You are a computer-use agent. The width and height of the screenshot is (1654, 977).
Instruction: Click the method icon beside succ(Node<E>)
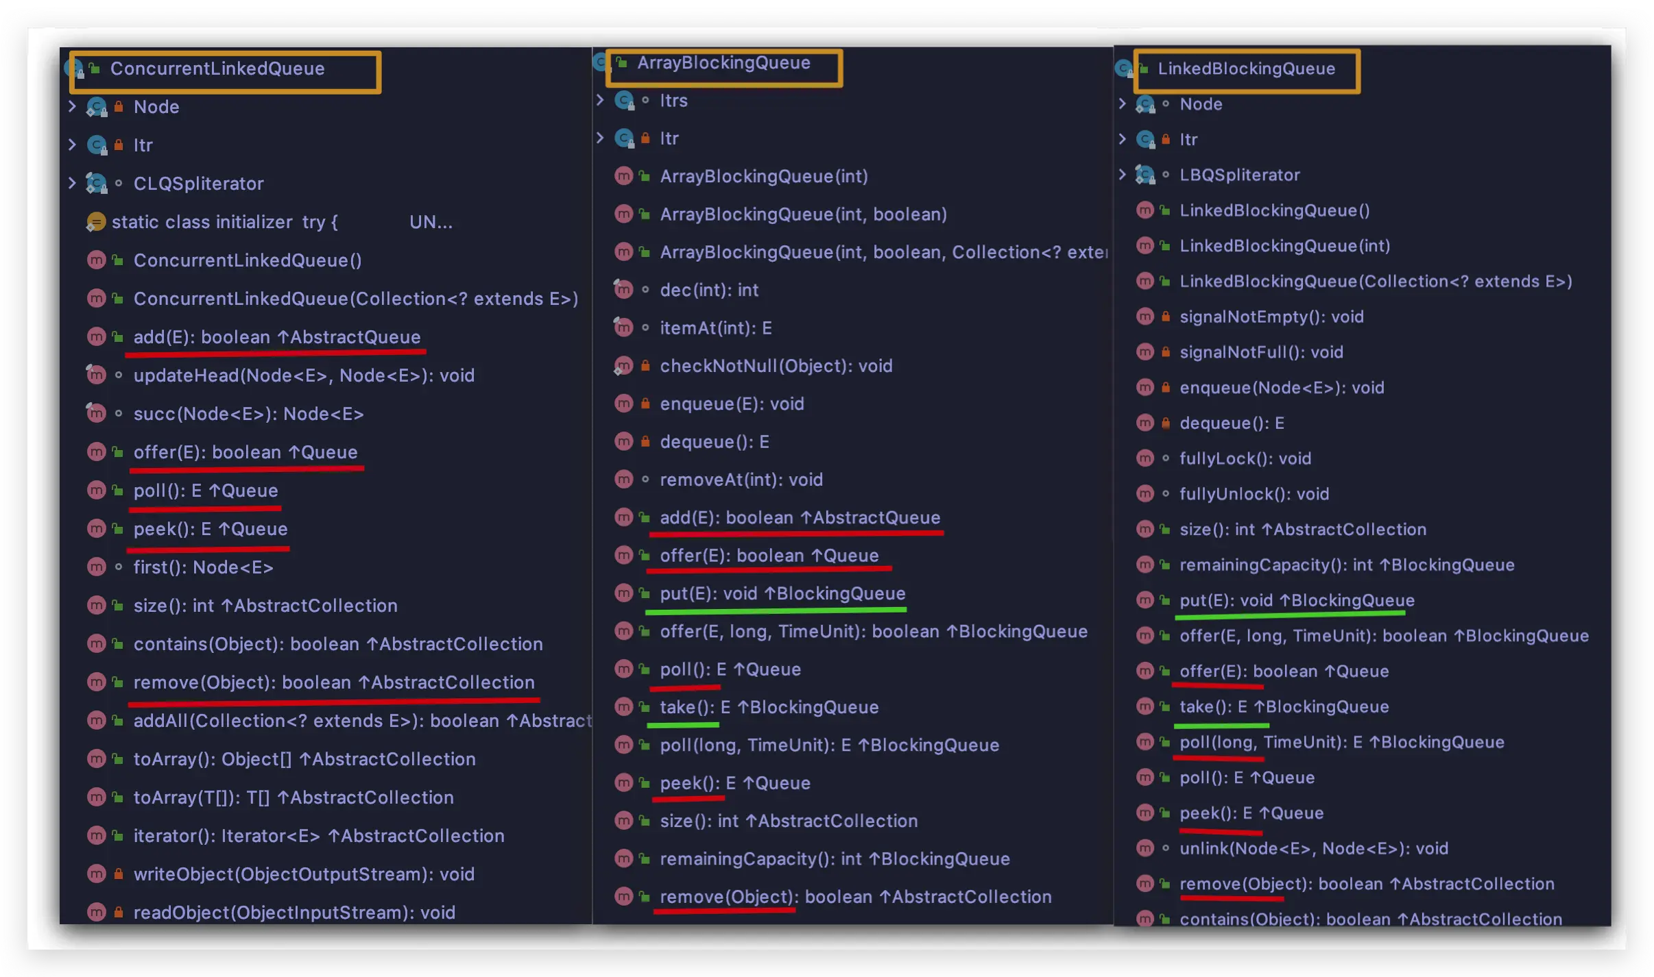tap(96, 413)
